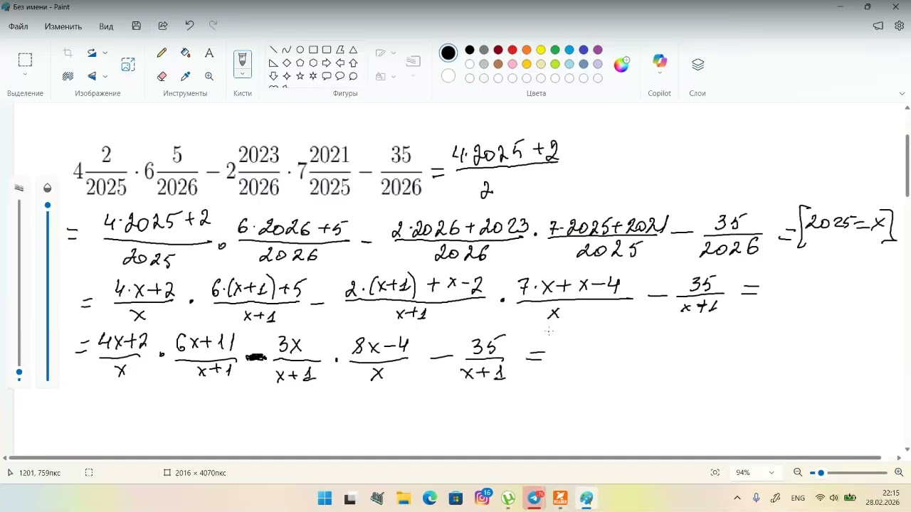Click the rotate image icon
The width and height of the screenshot is (911, 512).
click(92, 53)
